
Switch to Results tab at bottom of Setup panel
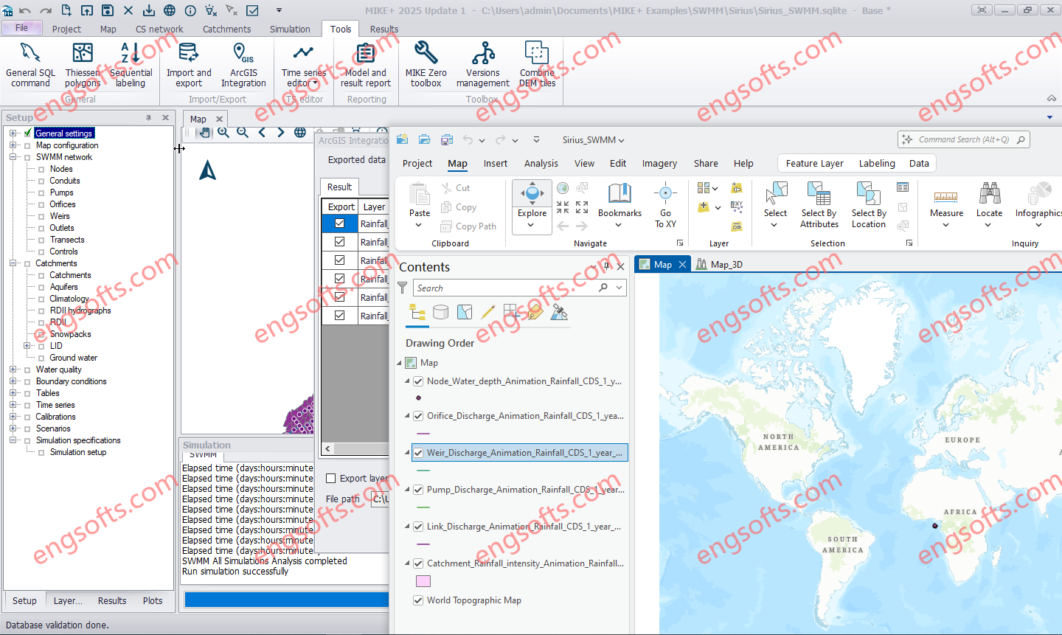[112, 601]
